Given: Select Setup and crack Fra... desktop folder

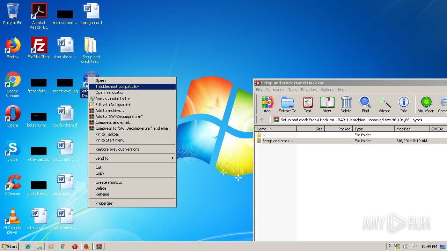Looking at the screenshot, I should (91, 50).
